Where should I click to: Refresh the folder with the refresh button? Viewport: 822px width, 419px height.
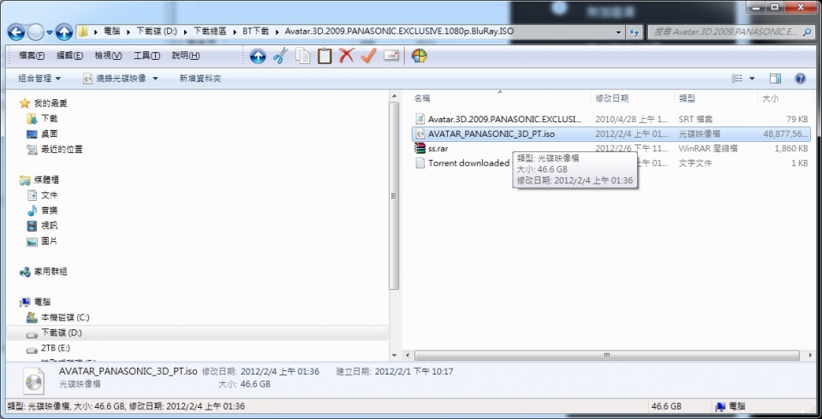click(x=634, y=32)
